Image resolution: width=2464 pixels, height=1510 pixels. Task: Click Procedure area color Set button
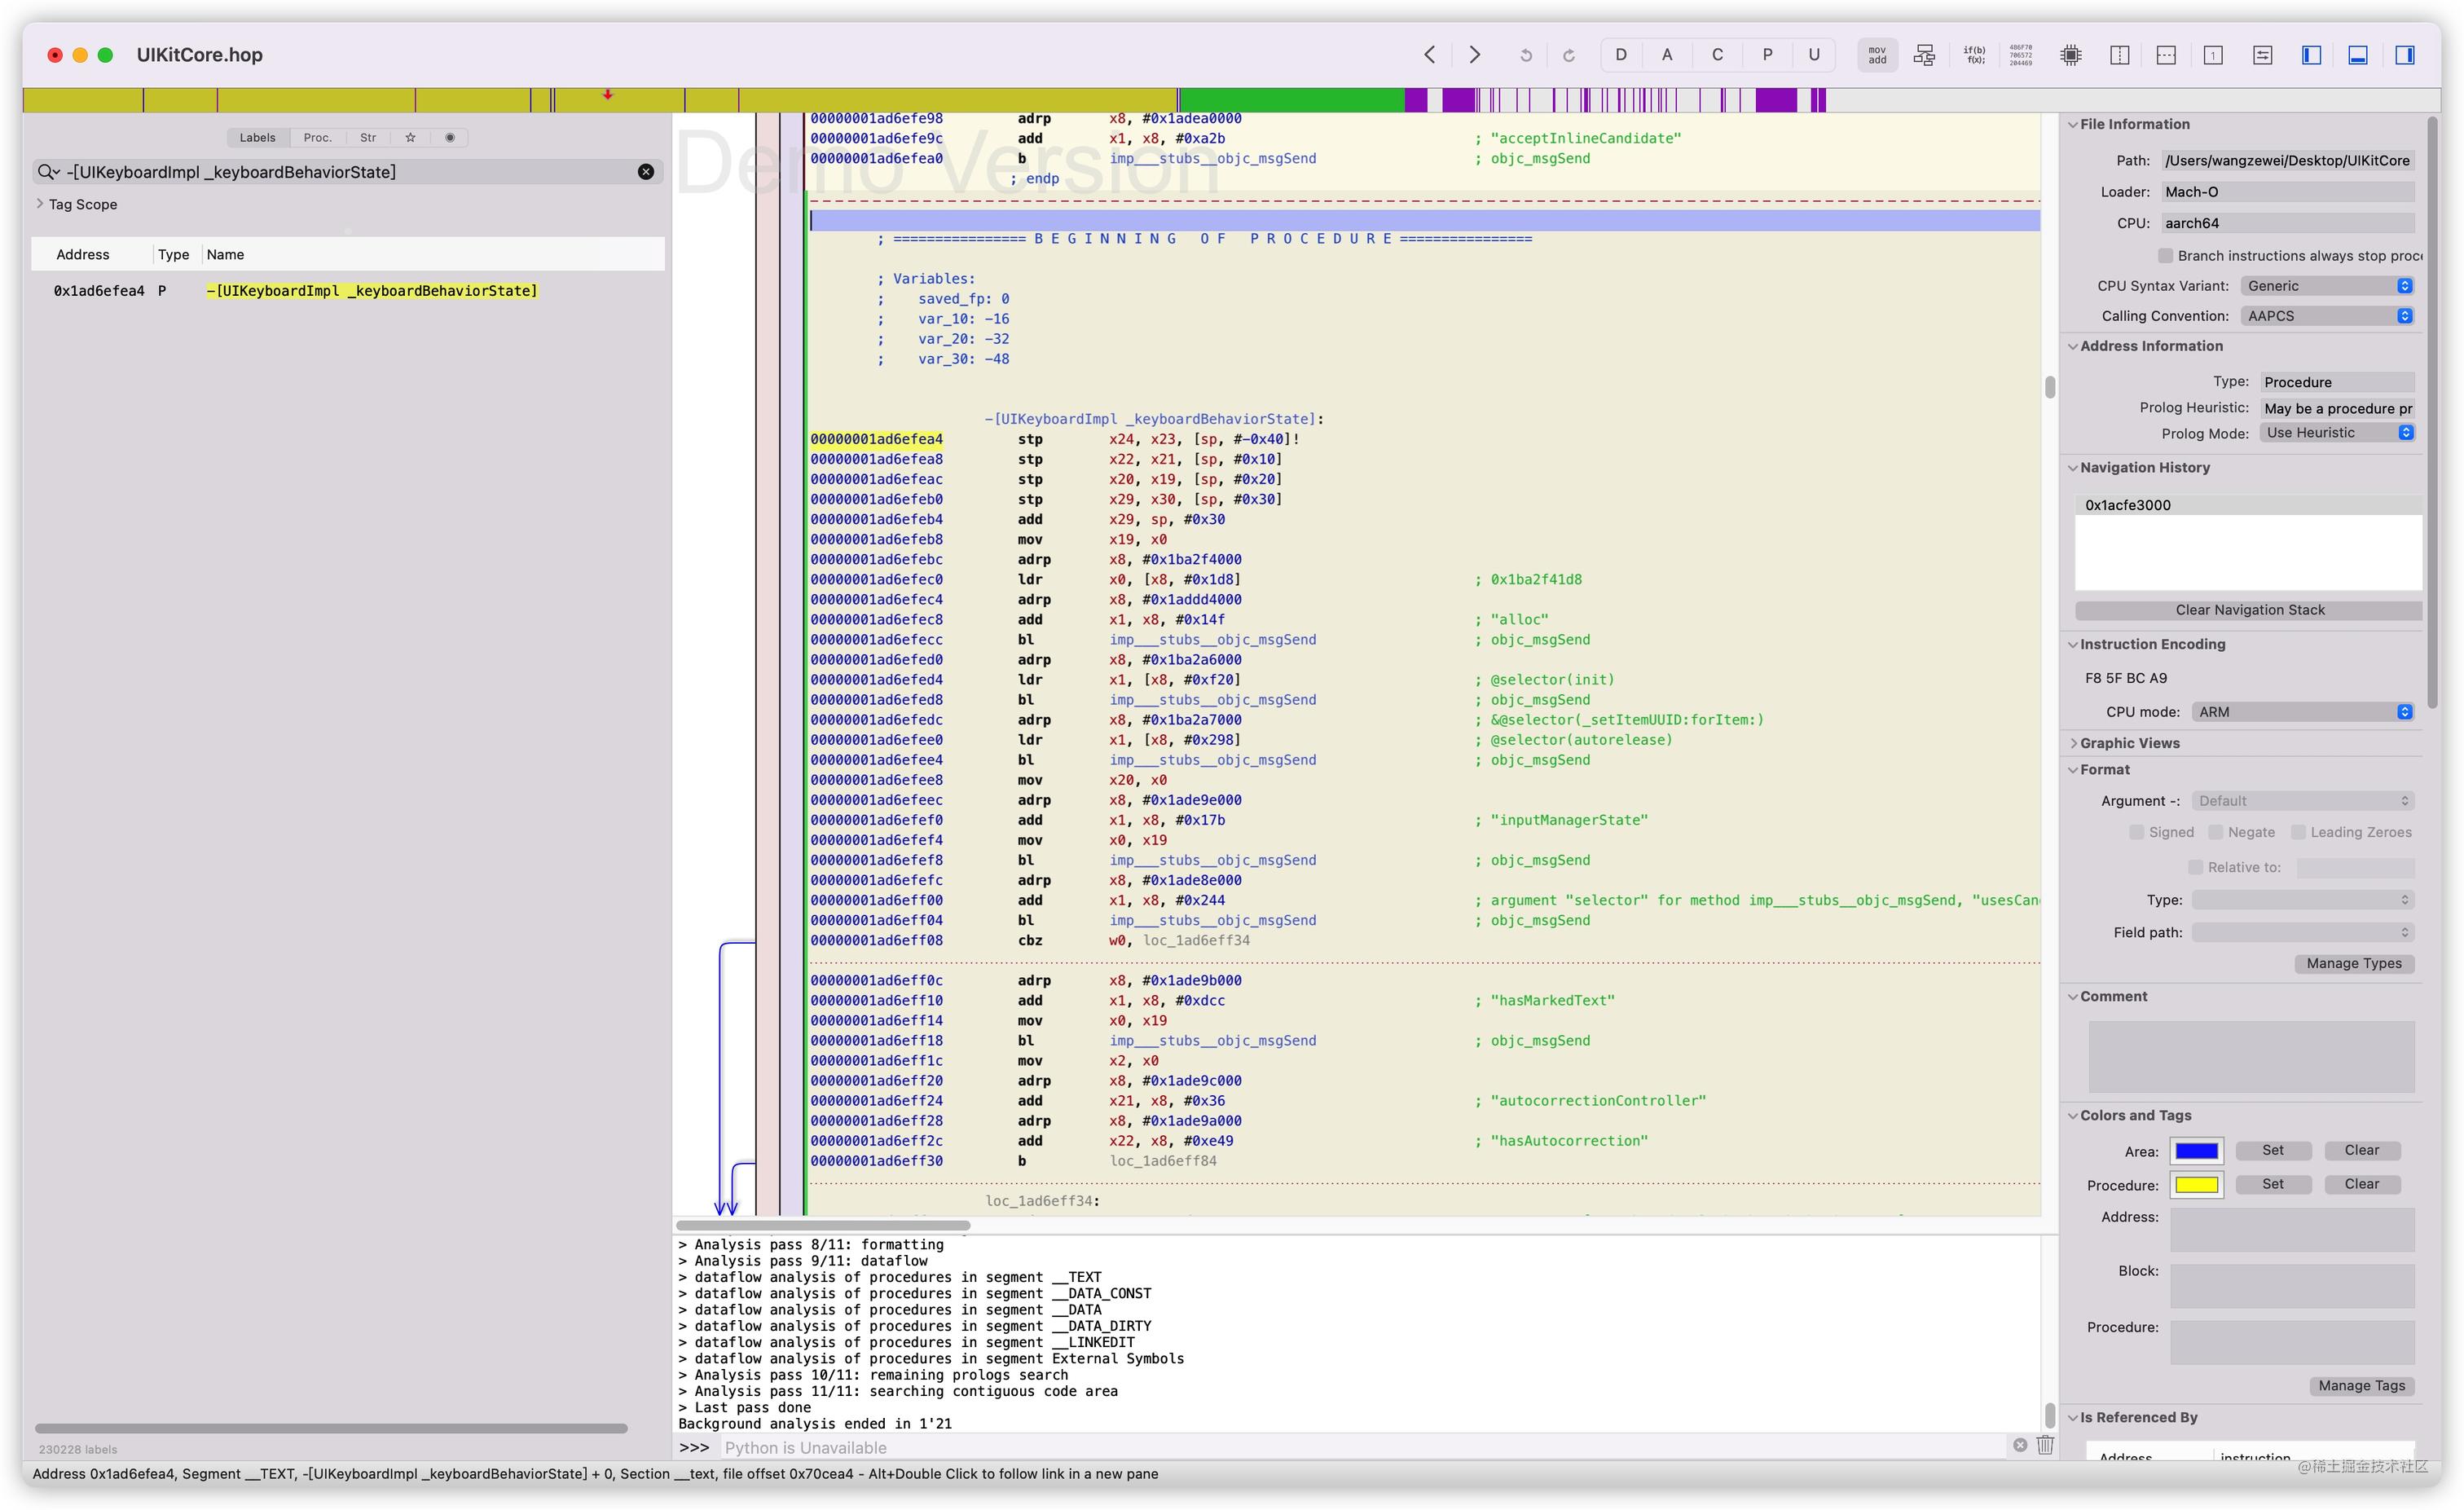(x=2276, y=1182)
